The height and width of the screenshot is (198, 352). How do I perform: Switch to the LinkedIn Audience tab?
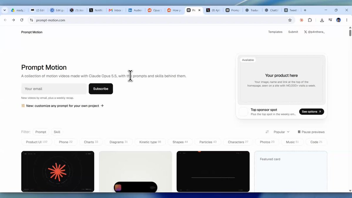[135, 10]
